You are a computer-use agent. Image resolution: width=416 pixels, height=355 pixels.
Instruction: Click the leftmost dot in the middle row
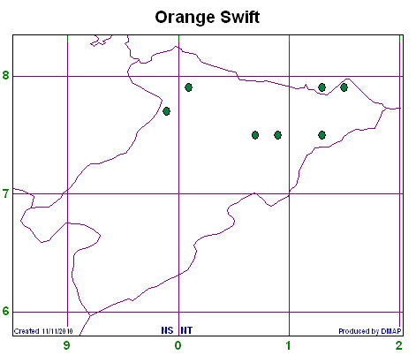click(255, 135)
